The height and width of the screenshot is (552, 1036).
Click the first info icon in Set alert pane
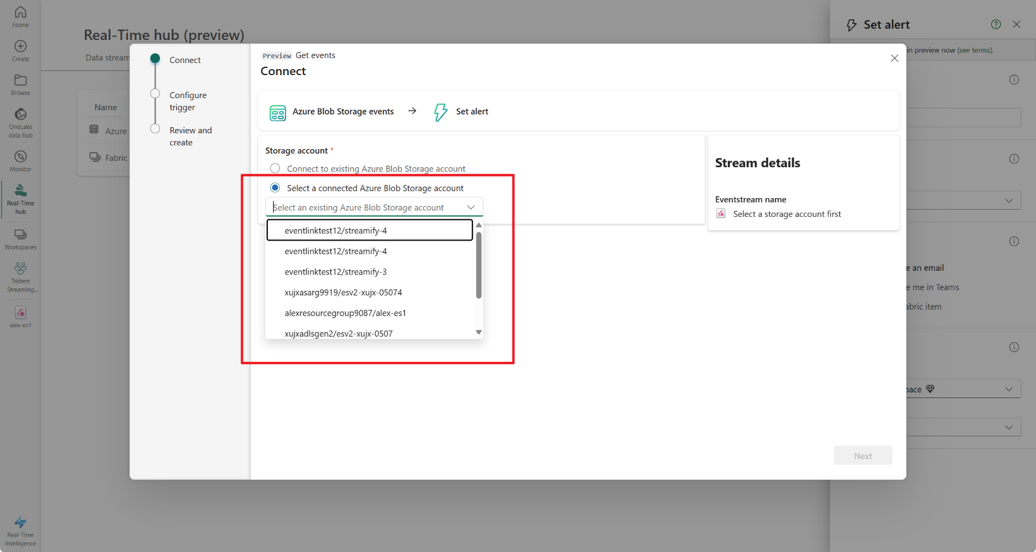click(x=1014, y=79)
